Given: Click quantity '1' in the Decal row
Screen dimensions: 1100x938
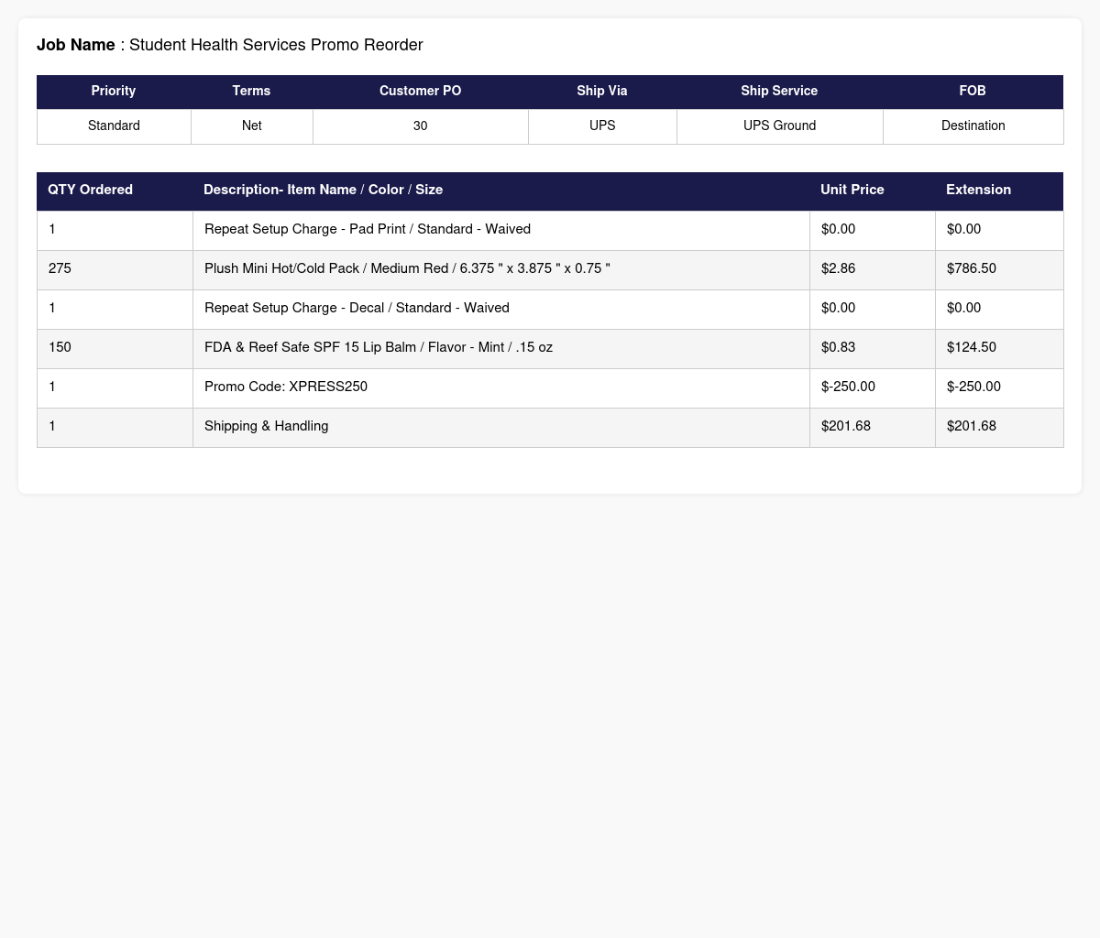Looking at the screenshot, I should pyautogui.click(x=115, y=309).
